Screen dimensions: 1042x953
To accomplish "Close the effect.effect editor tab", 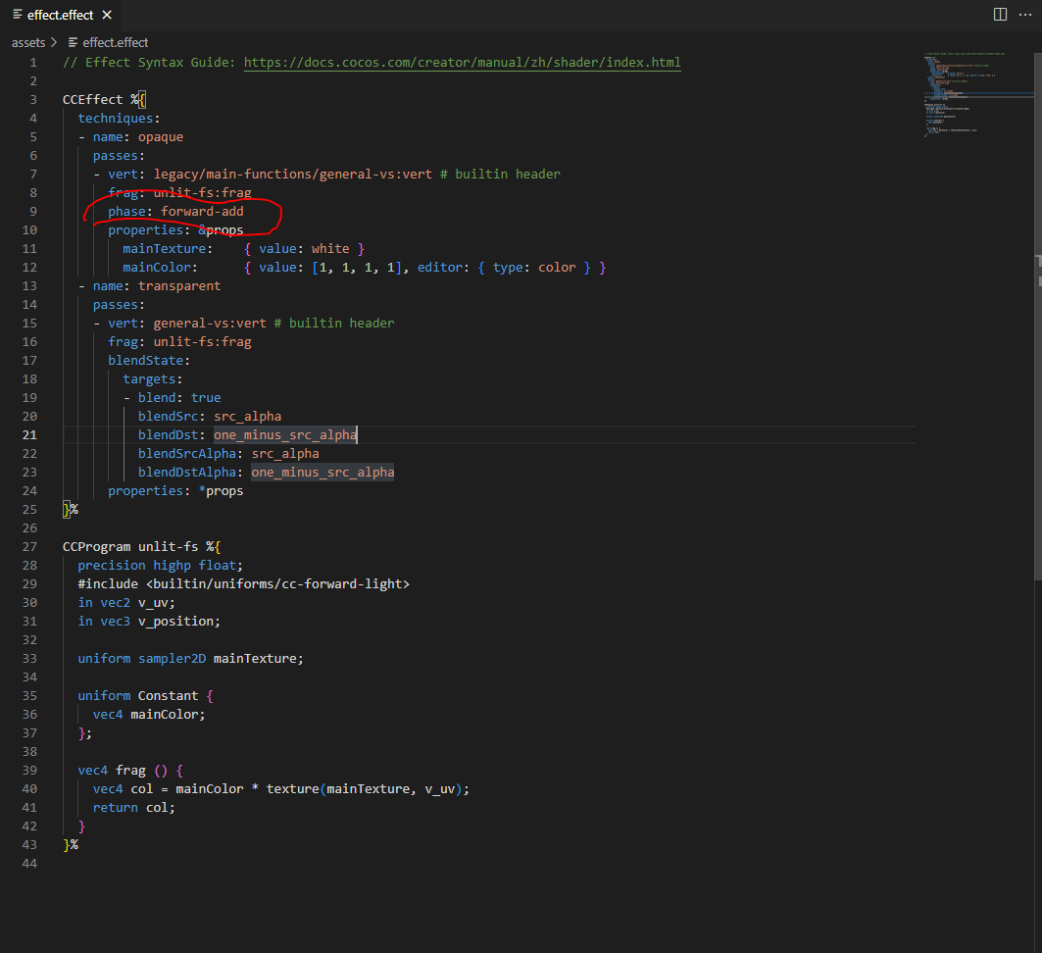I will click(107, 16).
